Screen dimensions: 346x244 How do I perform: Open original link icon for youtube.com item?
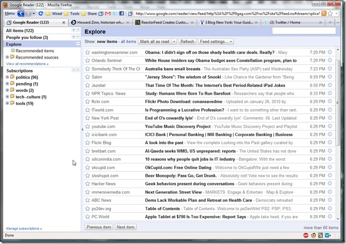(x=330, y=126)
